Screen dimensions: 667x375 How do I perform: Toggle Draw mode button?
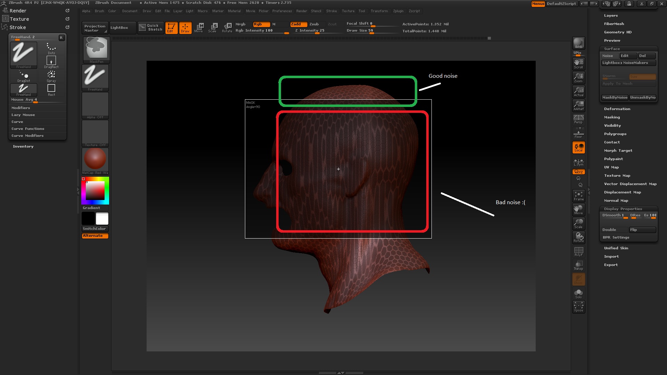[185, 28]
